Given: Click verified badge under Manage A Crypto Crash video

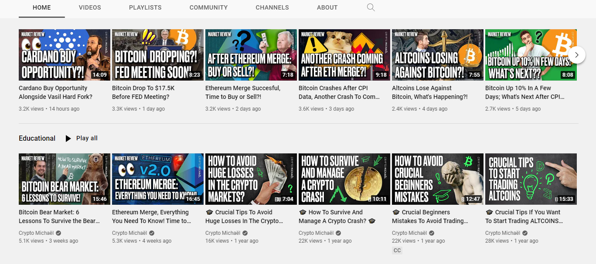Looking at the screenshot, I should point(338,233).
